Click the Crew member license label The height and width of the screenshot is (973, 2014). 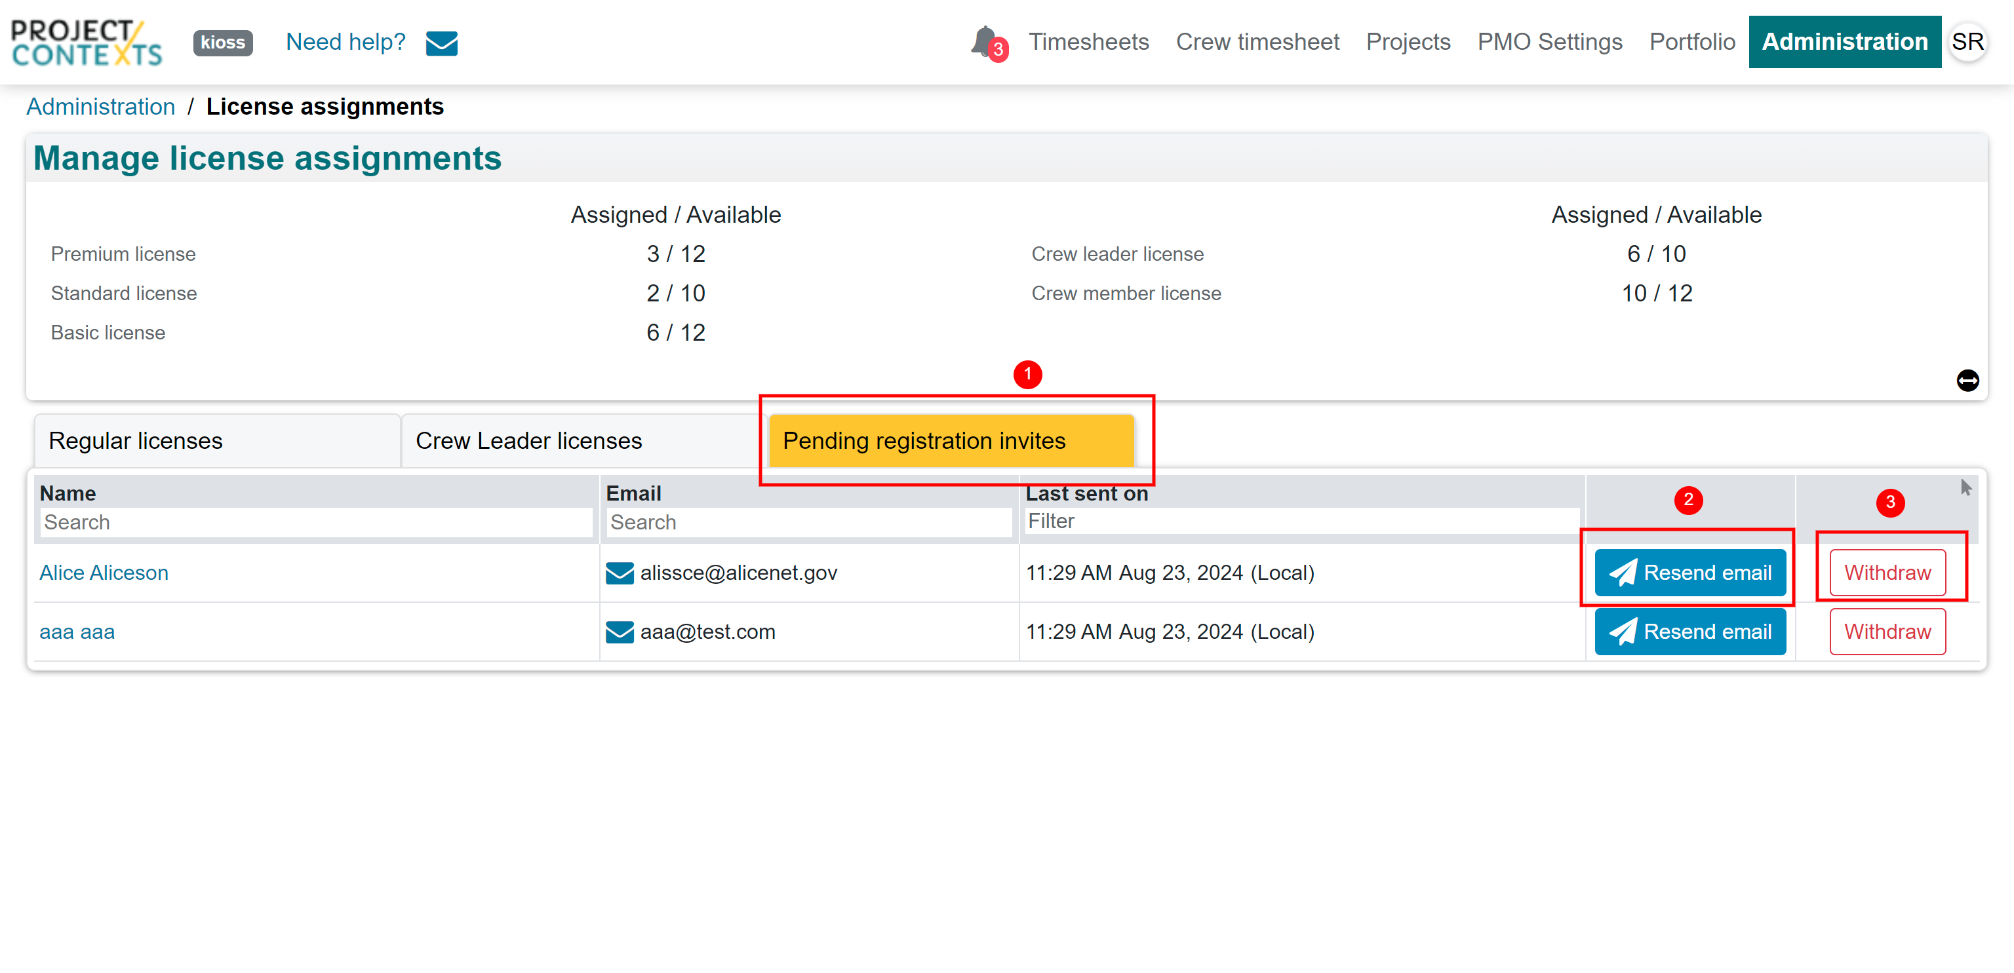(1126, 293)
